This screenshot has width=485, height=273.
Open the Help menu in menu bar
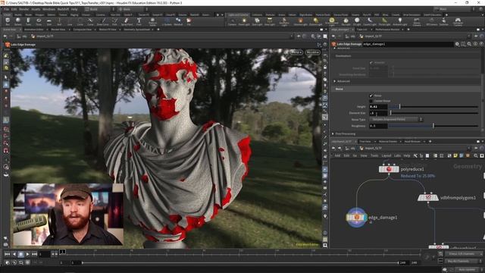74,9
